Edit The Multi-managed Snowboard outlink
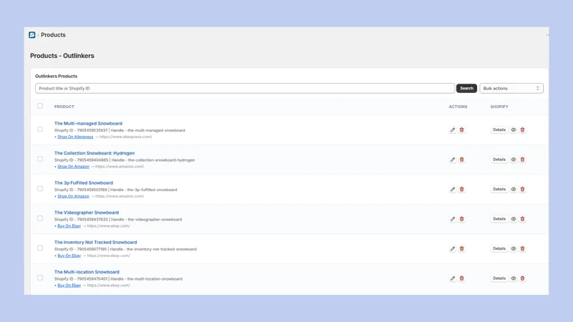Viewport: 573px width, 322px height. (453, 130)
